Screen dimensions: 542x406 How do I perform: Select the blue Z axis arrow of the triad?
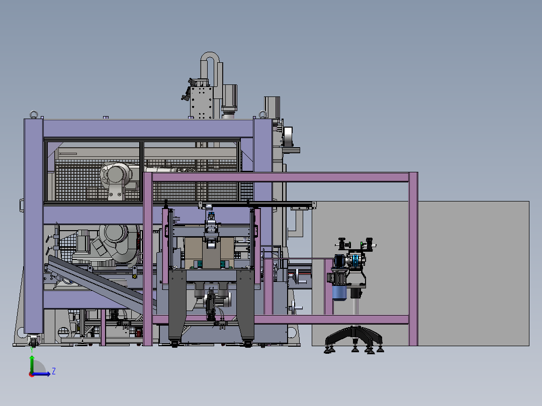(x=41, y=374)
